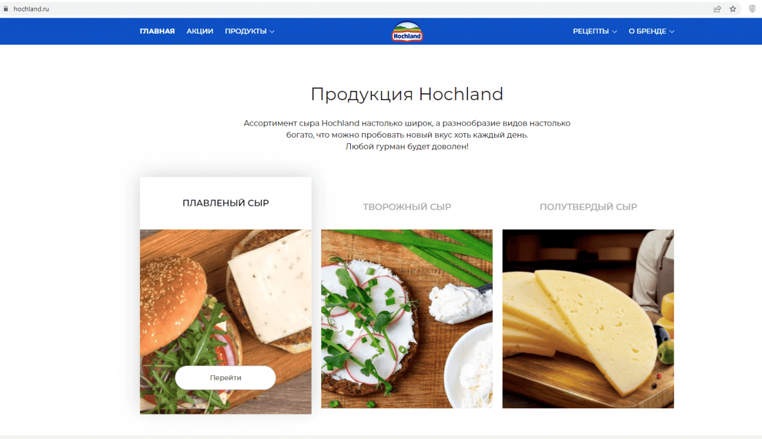The width and height of the screenshot is (762, 439).
Task: Click the lock icon beside hochland.ru
Action: pyautogui.click(x=6, y=9)
